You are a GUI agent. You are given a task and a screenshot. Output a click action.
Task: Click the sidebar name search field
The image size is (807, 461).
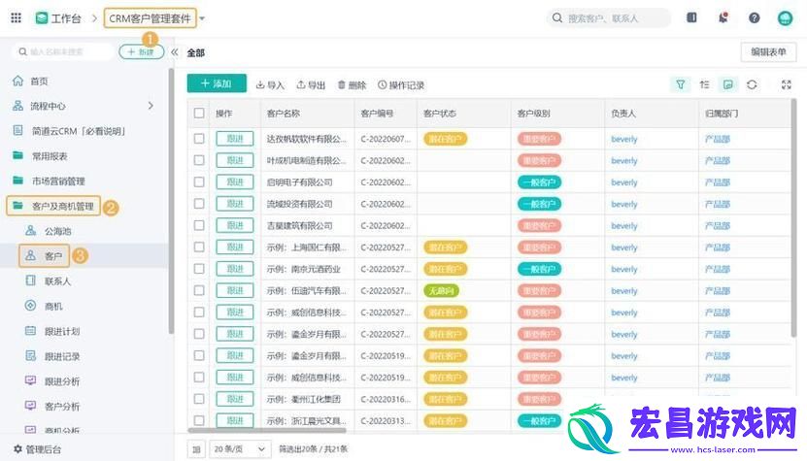[x=62, y=52]
